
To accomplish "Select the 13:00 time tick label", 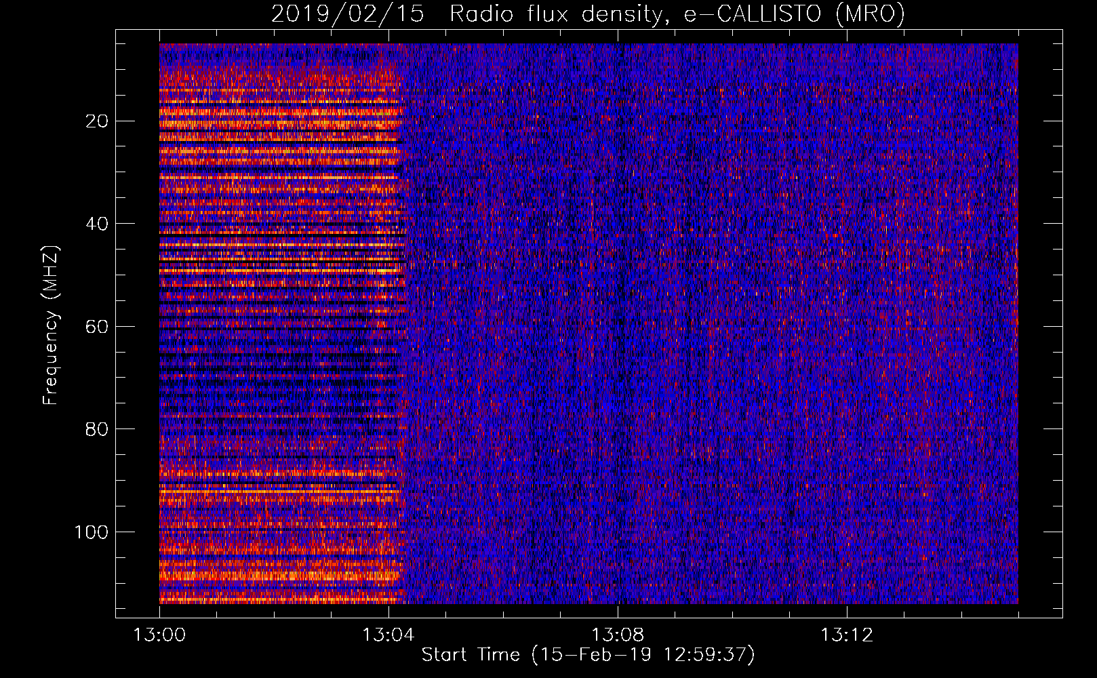I will pyautogui.click(x=159, y=635).
